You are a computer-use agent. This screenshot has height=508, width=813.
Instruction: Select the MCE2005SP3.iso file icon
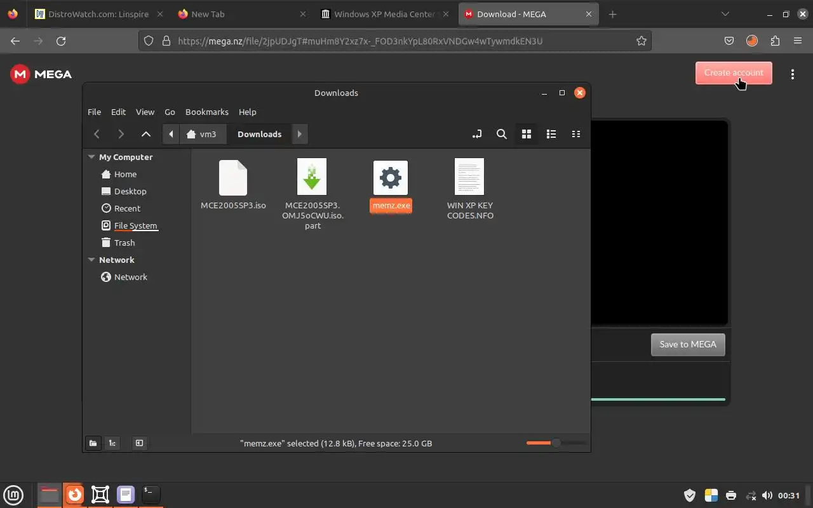(233, 177)
